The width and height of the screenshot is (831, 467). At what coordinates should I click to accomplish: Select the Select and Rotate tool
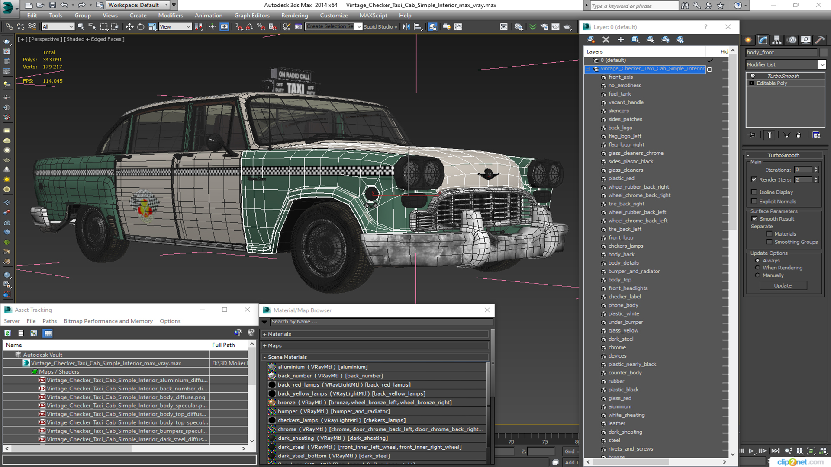tap(141, 27)
